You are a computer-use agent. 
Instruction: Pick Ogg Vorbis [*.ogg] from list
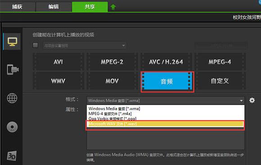click(x=166, y=118)
